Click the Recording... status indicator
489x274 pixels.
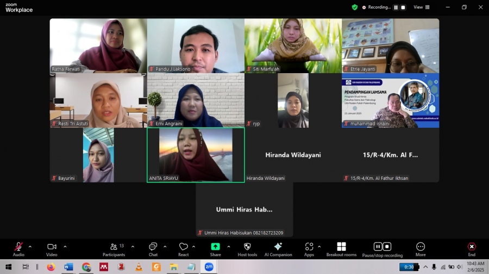(x=377, y=7)
